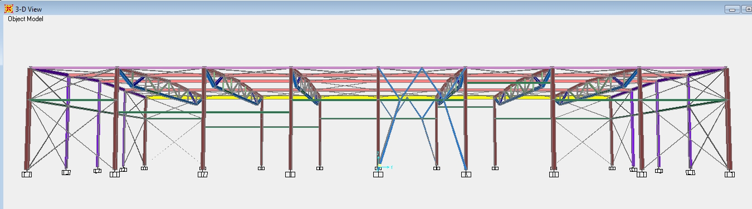This screenshot has height=209, width=752.
Task: Select the support beneath the origin axes
Action: [x=378, y=174]
